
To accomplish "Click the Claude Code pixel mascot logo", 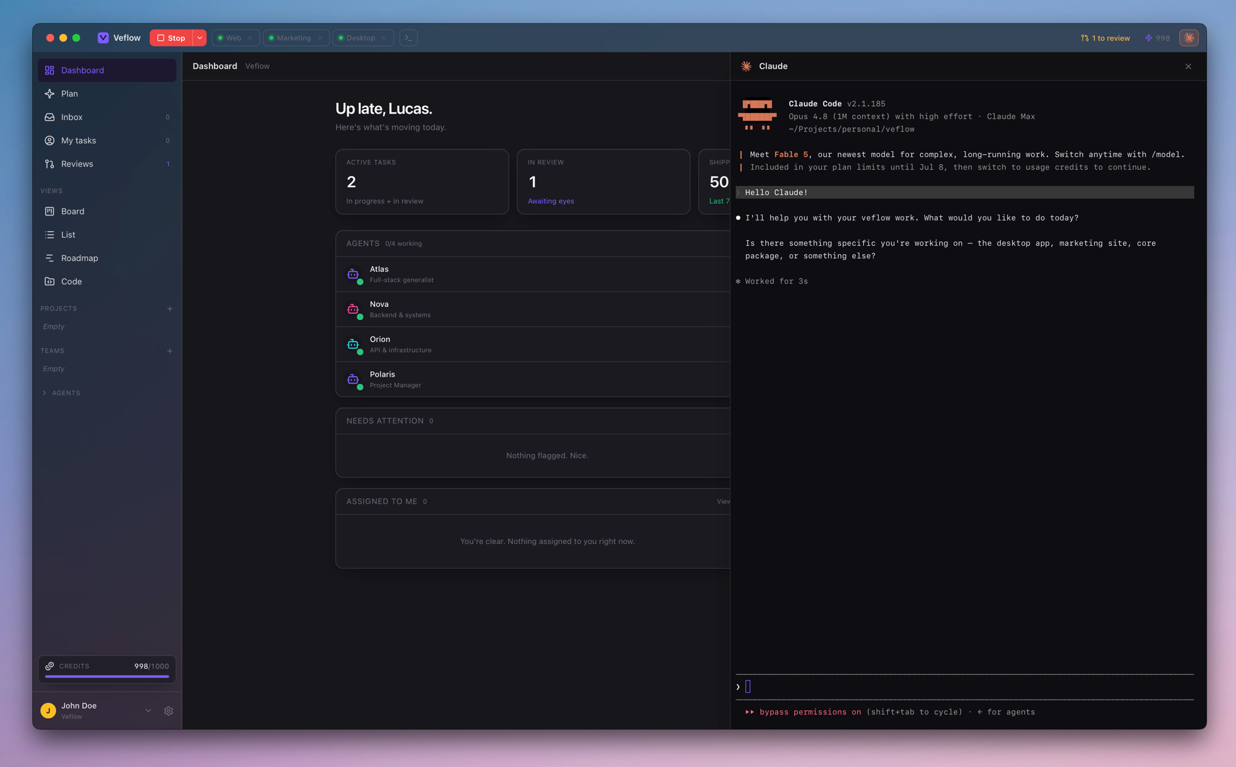I will (x=757, y=115).
